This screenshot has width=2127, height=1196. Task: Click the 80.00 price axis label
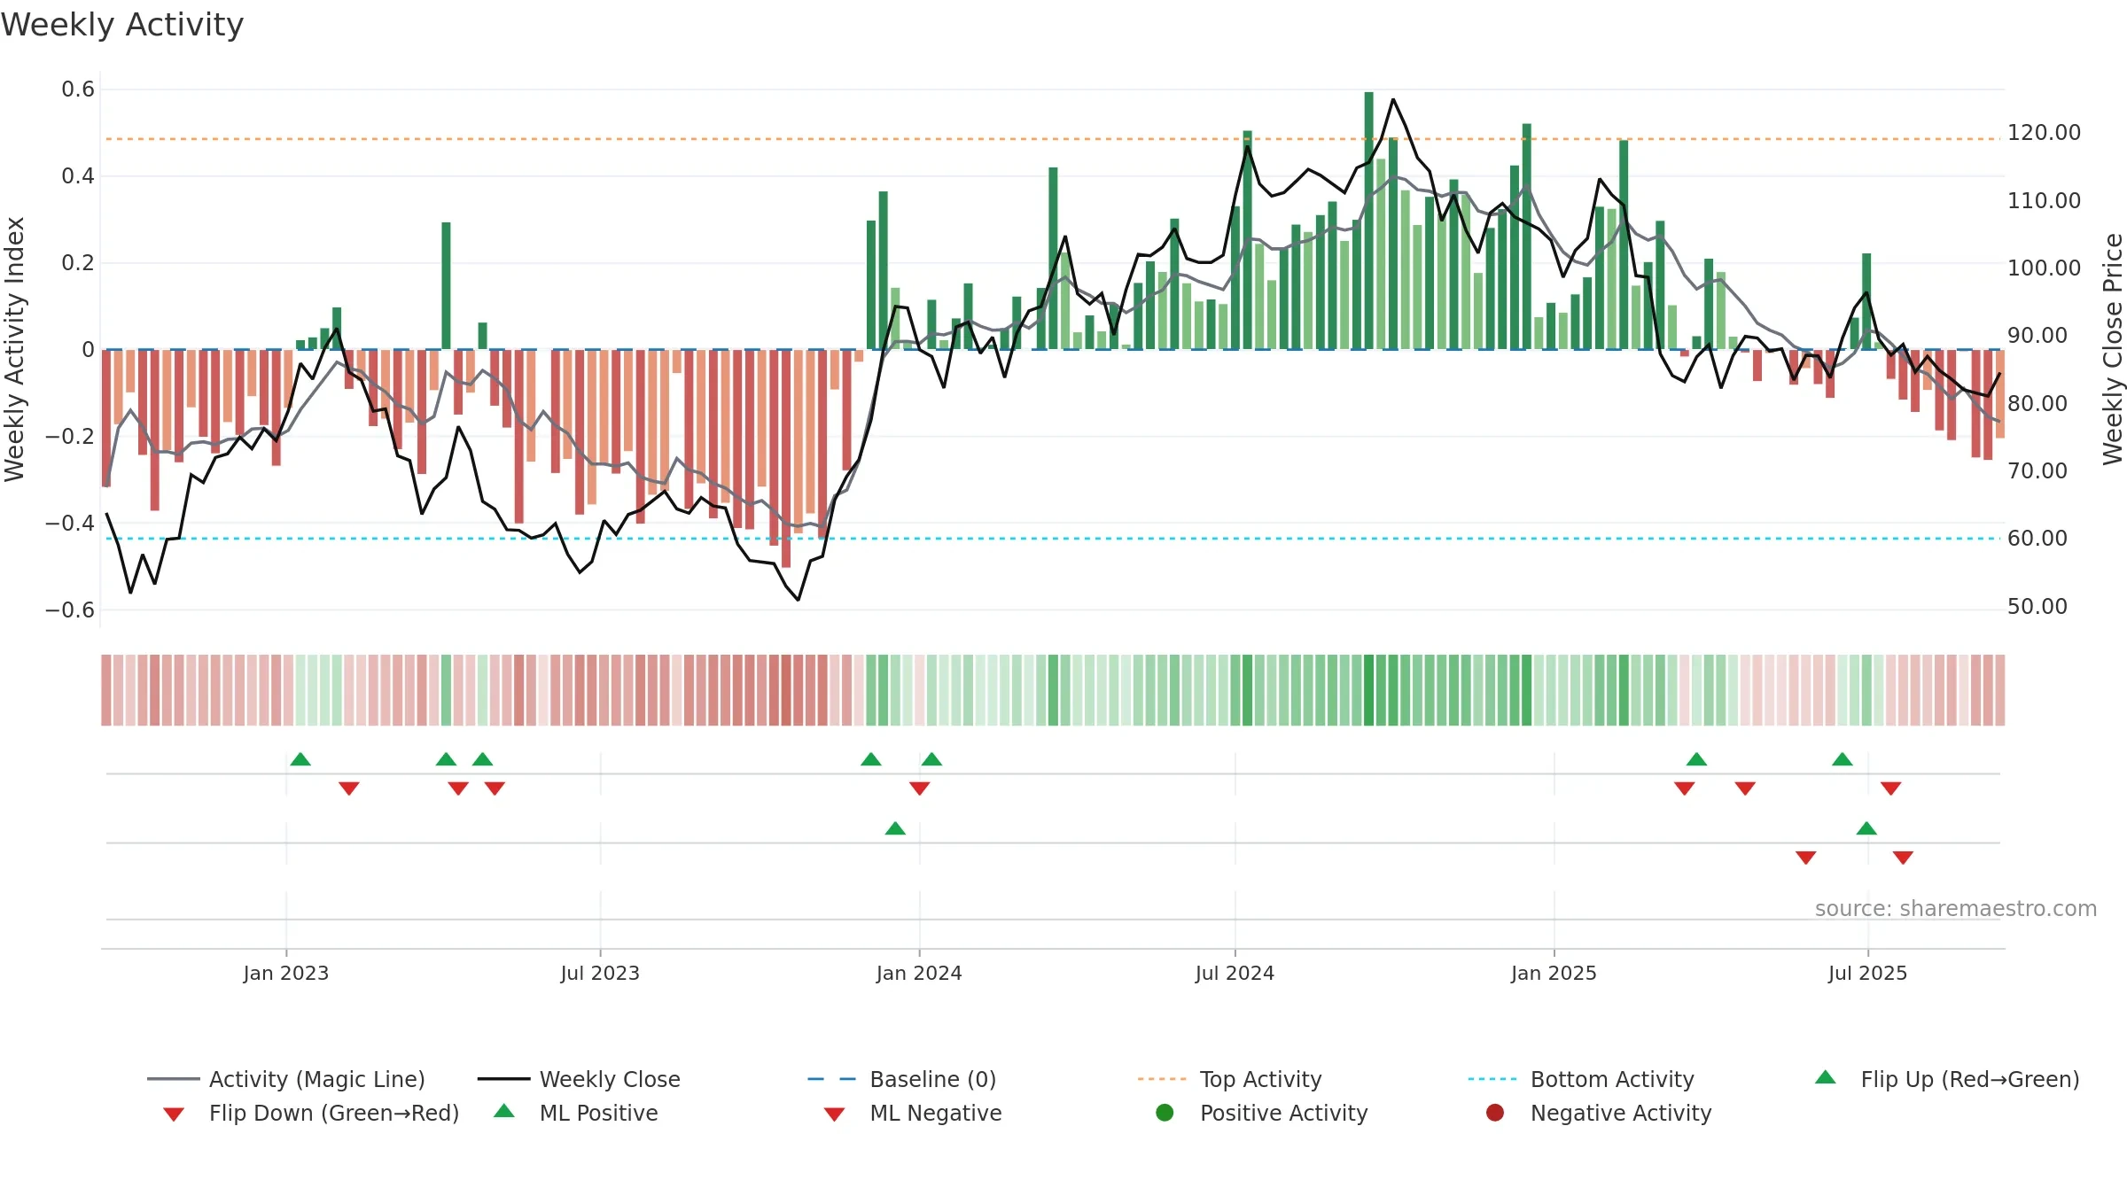click(2037, 404)
